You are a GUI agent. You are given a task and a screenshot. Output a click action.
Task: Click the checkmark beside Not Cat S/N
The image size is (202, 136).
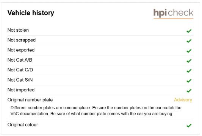[x=189, y=80]
